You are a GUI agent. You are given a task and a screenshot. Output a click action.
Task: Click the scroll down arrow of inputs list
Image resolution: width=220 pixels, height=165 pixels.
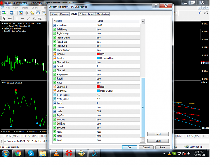click(143, 140)
